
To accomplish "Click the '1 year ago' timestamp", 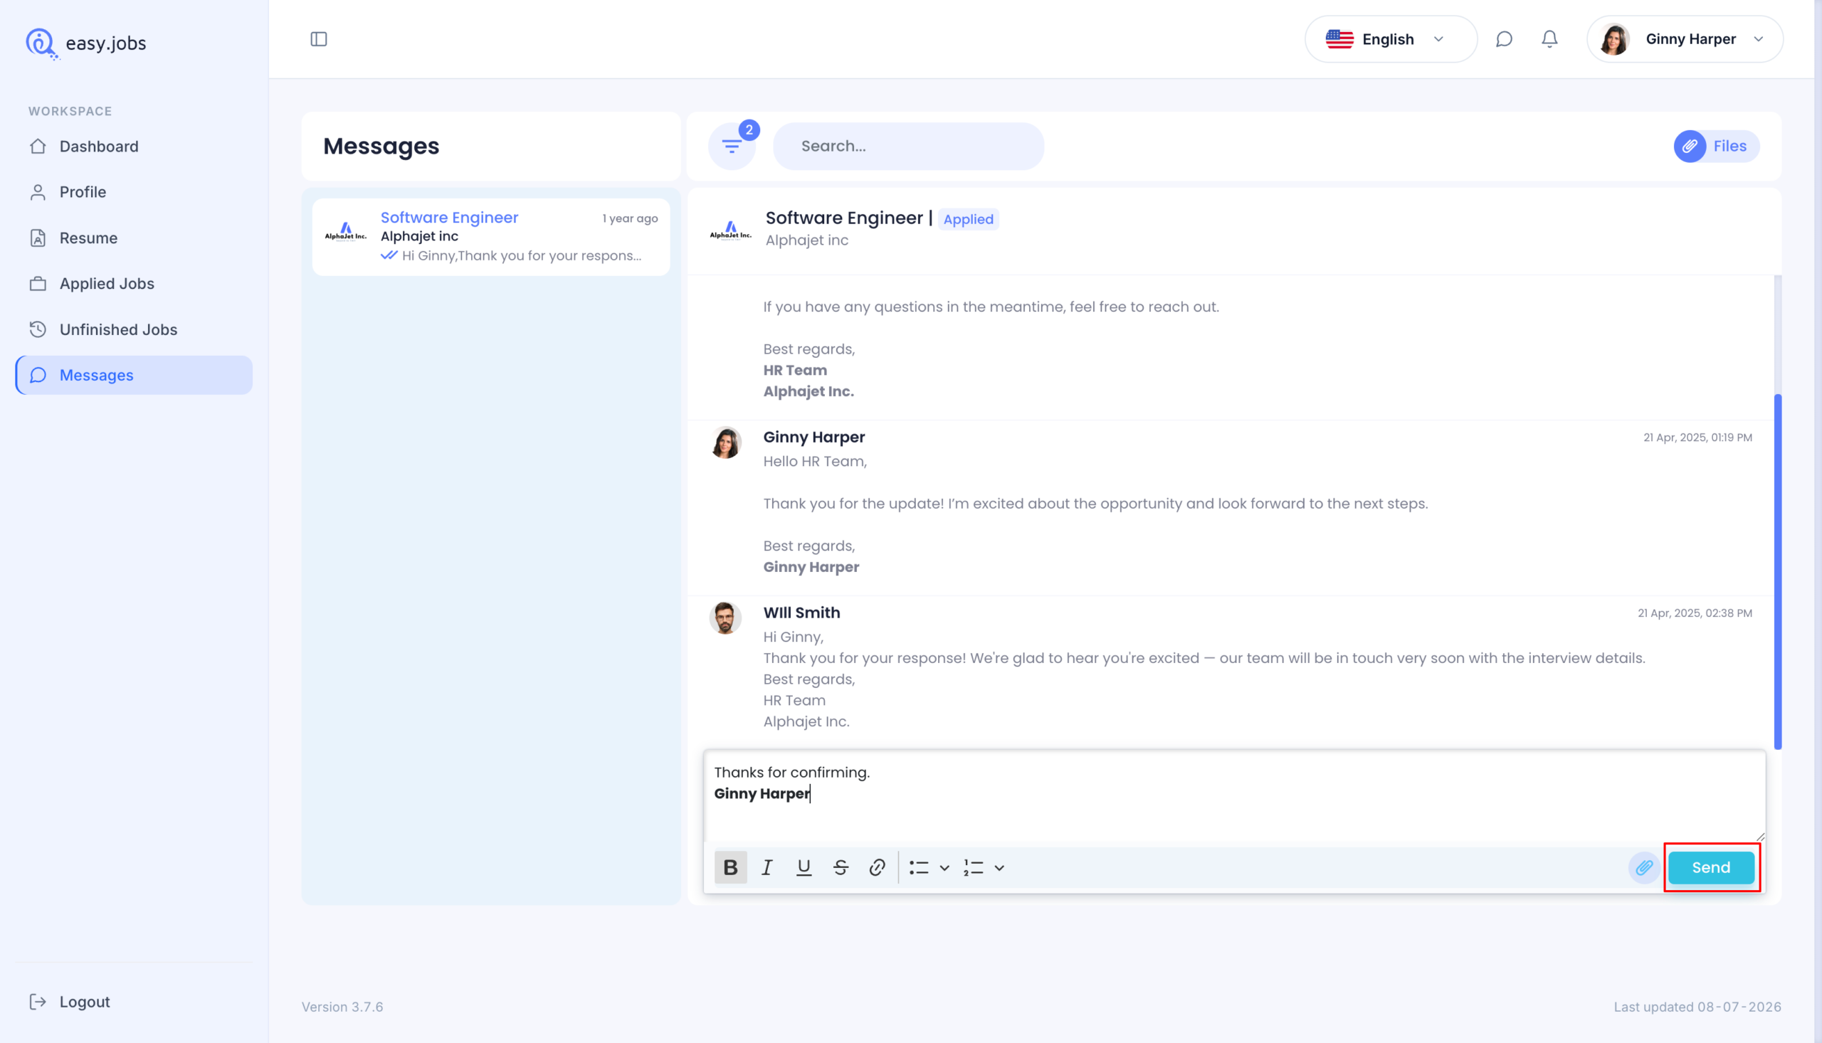I will tap(630, 218).
